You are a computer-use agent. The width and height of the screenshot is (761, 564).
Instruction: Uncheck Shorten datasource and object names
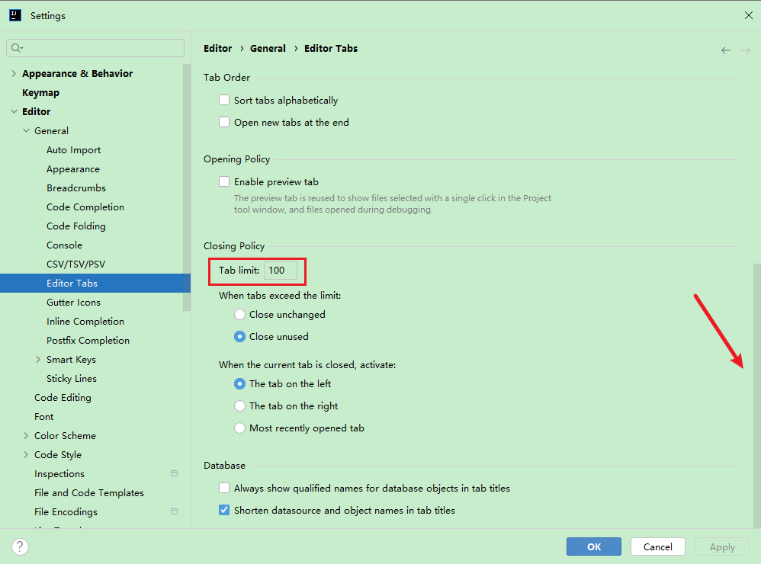tap(224, 511)
